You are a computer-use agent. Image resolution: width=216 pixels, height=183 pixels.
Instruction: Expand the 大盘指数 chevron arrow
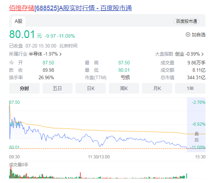click(x=203, y=54)
